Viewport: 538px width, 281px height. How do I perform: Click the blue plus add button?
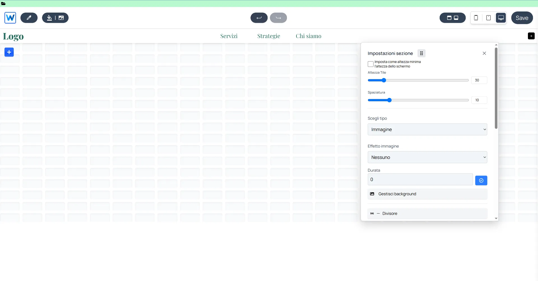point(9,52)
